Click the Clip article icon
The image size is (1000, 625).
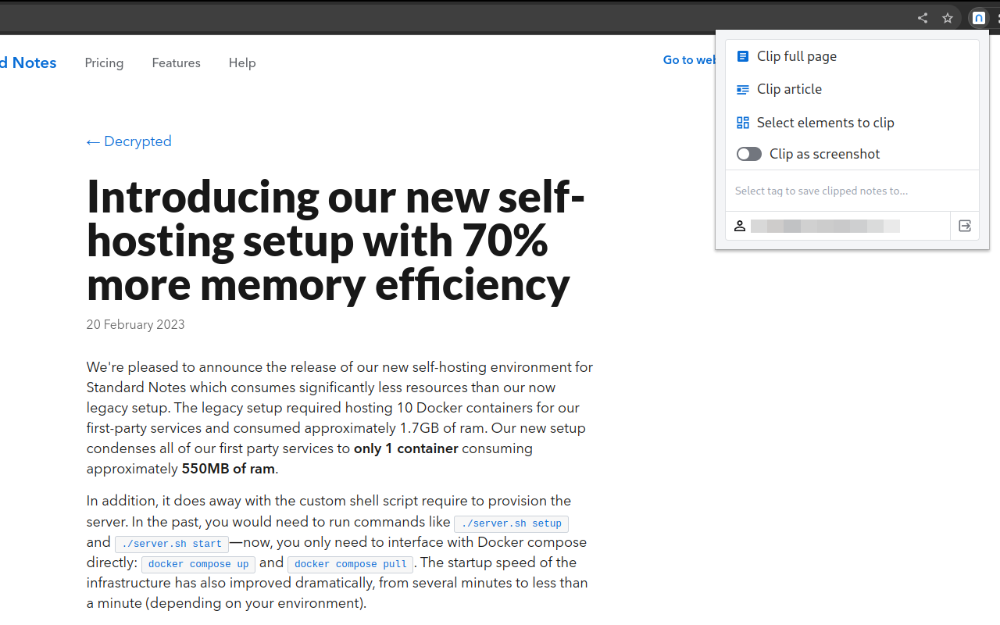coord(743,89)
